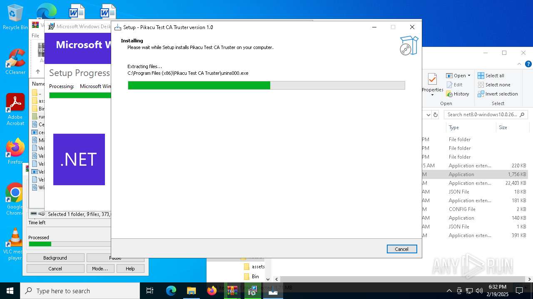The width and height of the screenshot is (533, 299).
Task: Click the Background button in WinRAR extraction dialog
Action: [55, 258]
